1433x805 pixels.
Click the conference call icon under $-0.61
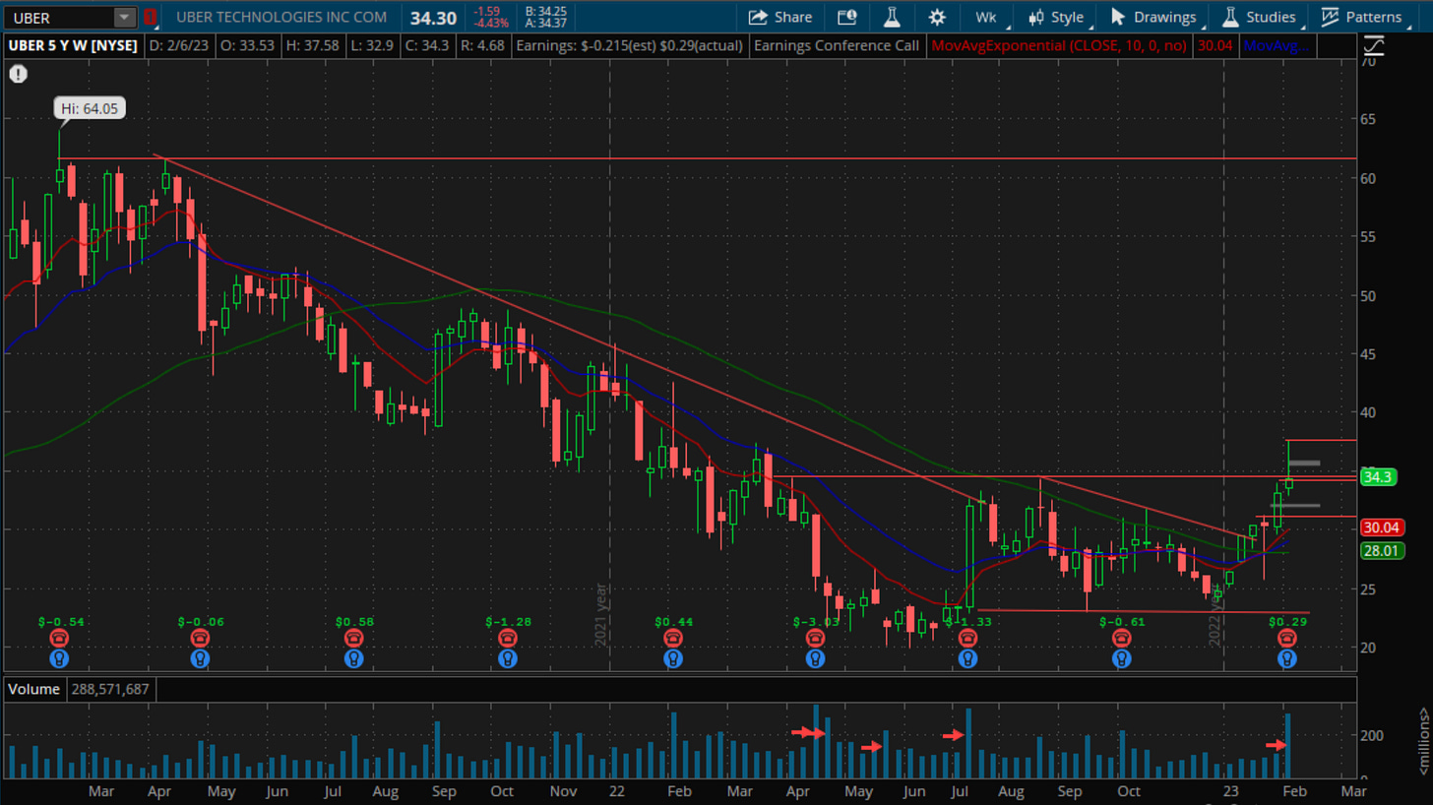click(1122, 639)
